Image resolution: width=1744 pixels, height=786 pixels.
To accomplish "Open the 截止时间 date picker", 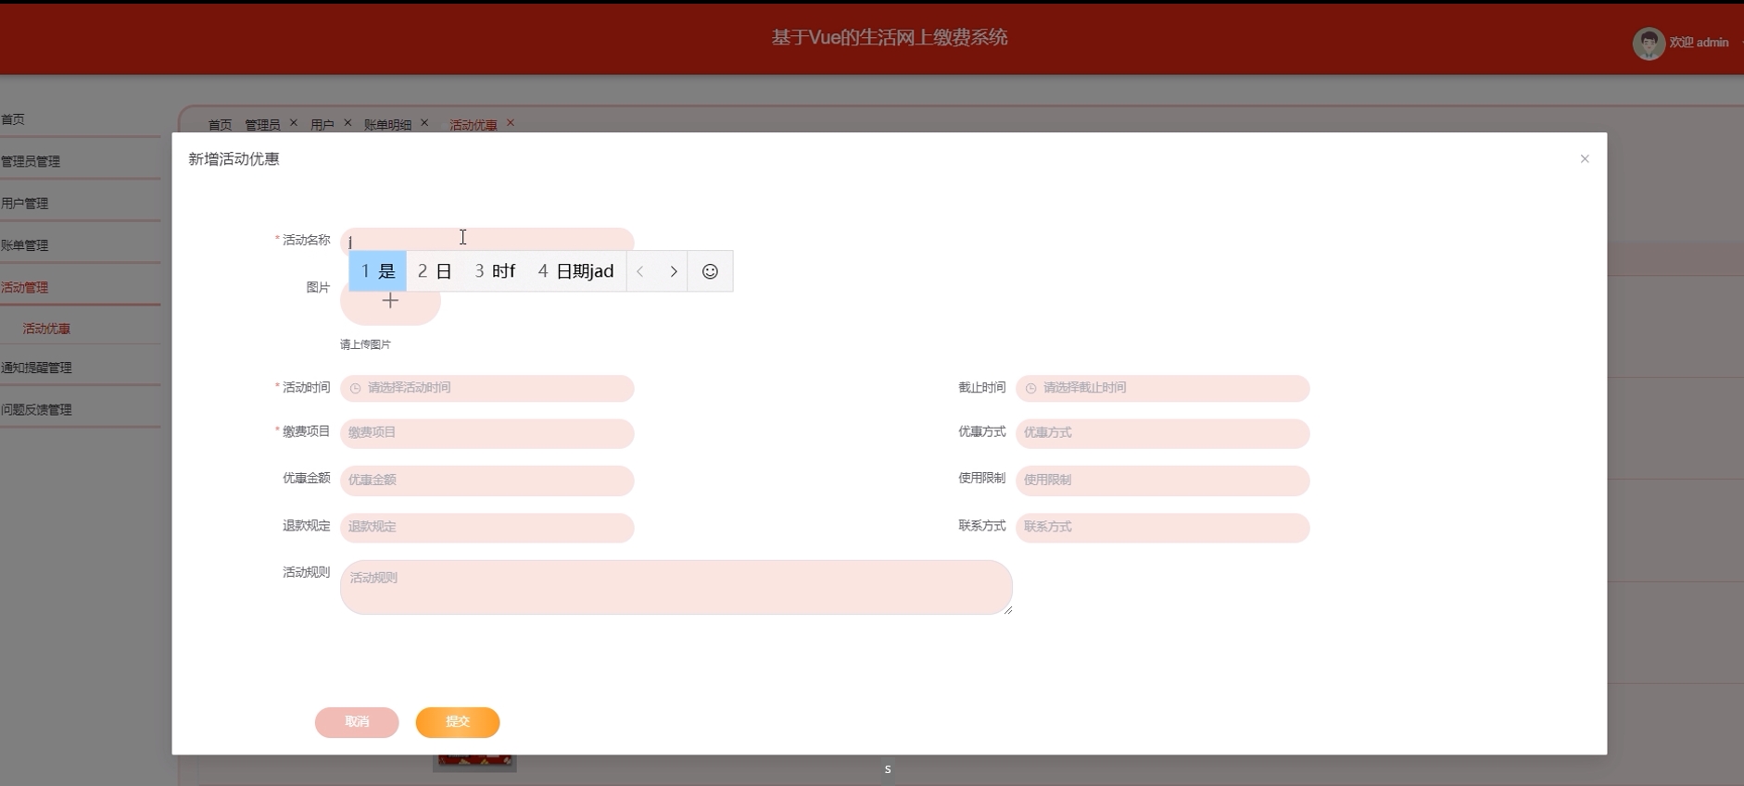I will pyautogui.click(x=1162, y=388).
